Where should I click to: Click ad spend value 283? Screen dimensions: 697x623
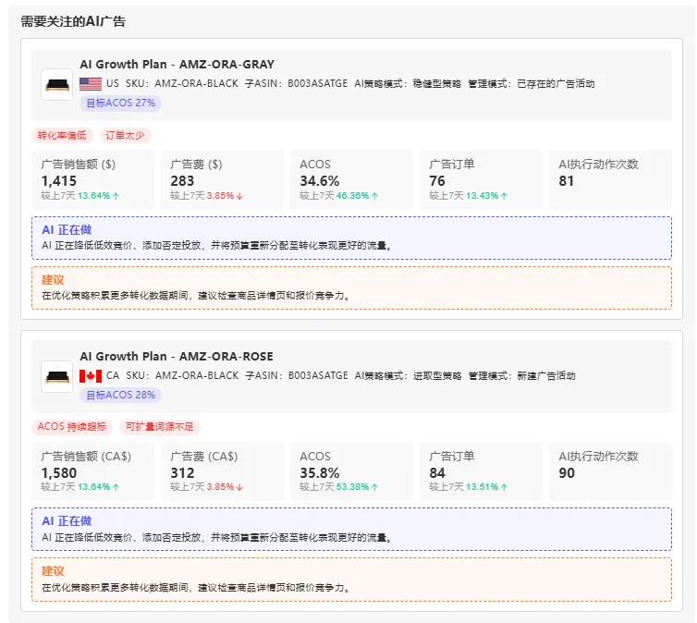point(182,181)
